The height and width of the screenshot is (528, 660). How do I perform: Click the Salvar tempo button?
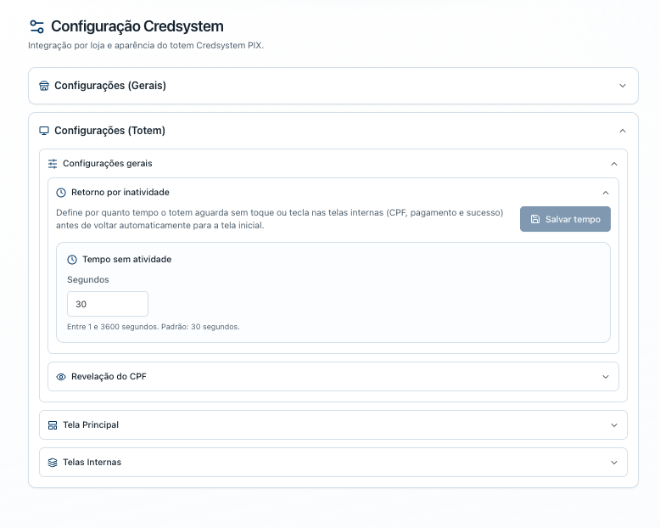pyautogui.click(x=565, y=219)
